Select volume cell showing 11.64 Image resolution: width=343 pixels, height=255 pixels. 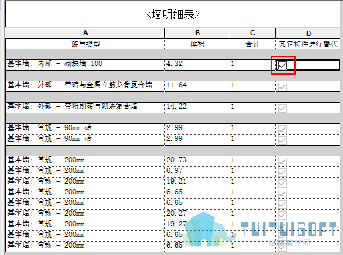click(x=197, y=85)
